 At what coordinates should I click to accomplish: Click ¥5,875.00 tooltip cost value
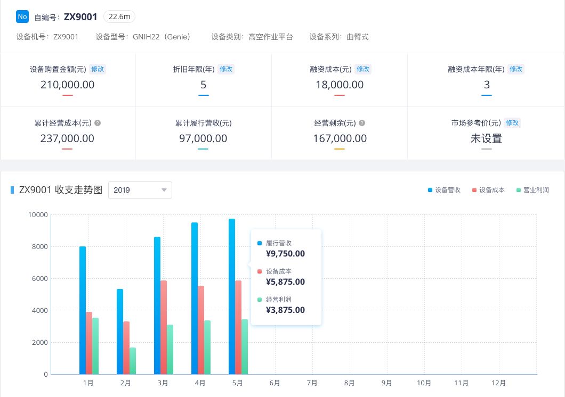pos(285,282)
